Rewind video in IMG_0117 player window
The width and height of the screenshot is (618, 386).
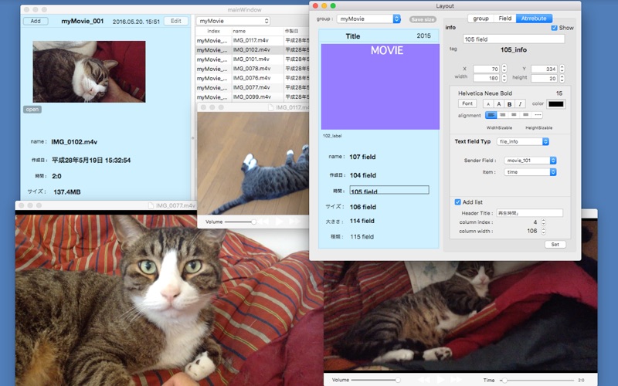pyautogui.click(x=263, y=222)
